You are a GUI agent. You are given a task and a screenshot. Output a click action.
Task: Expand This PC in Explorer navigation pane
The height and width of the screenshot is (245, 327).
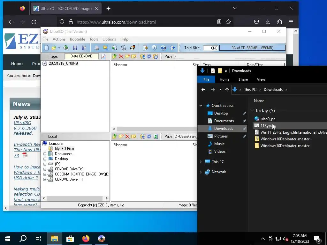tap(201, 162)
